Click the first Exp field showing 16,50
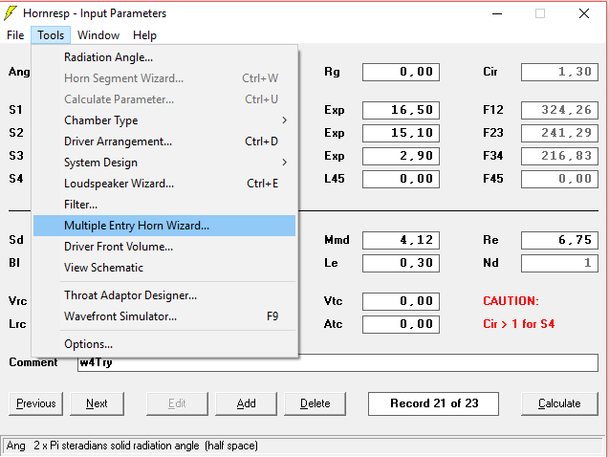 (401, 110)
